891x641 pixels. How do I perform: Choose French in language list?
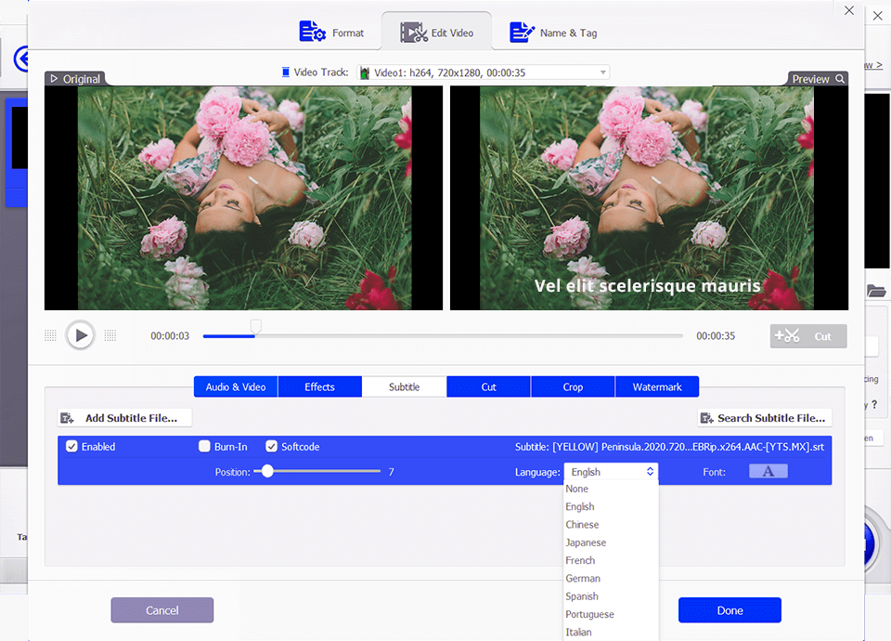tap(611, 560)
